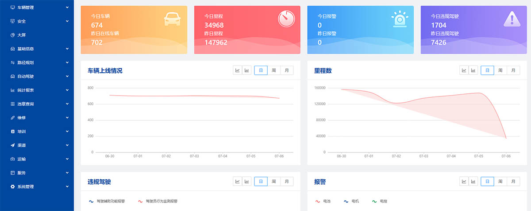Viewport: 531px width, 211px height.
Task: Select 周 range in 车辆上线情况 panel
Action: click(x=274, y=70)
